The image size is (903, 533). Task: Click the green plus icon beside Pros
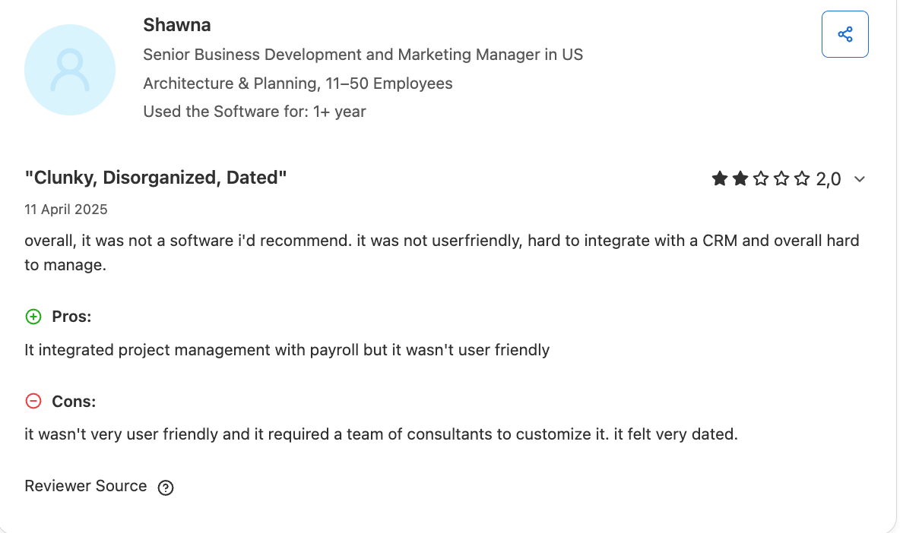[x=33, y=317]
